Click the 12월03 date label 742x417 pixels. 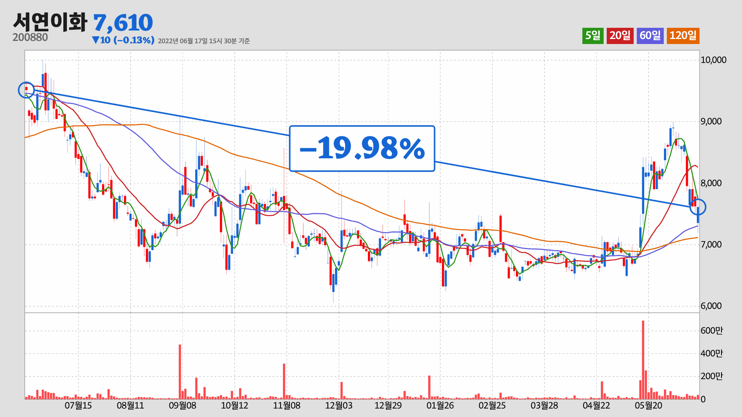(339, 405)
